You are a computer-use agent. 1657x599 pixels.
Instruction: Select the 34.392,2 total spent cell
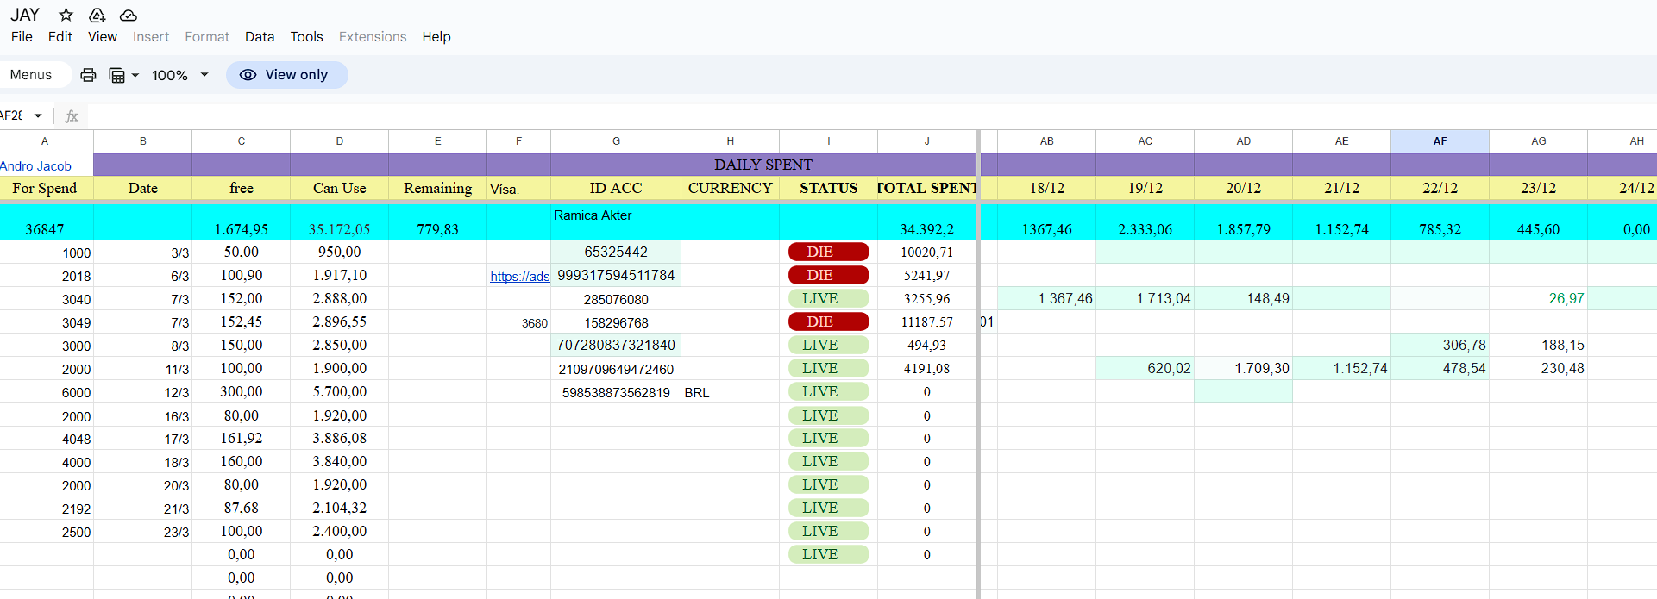click(x=926, y=222)
